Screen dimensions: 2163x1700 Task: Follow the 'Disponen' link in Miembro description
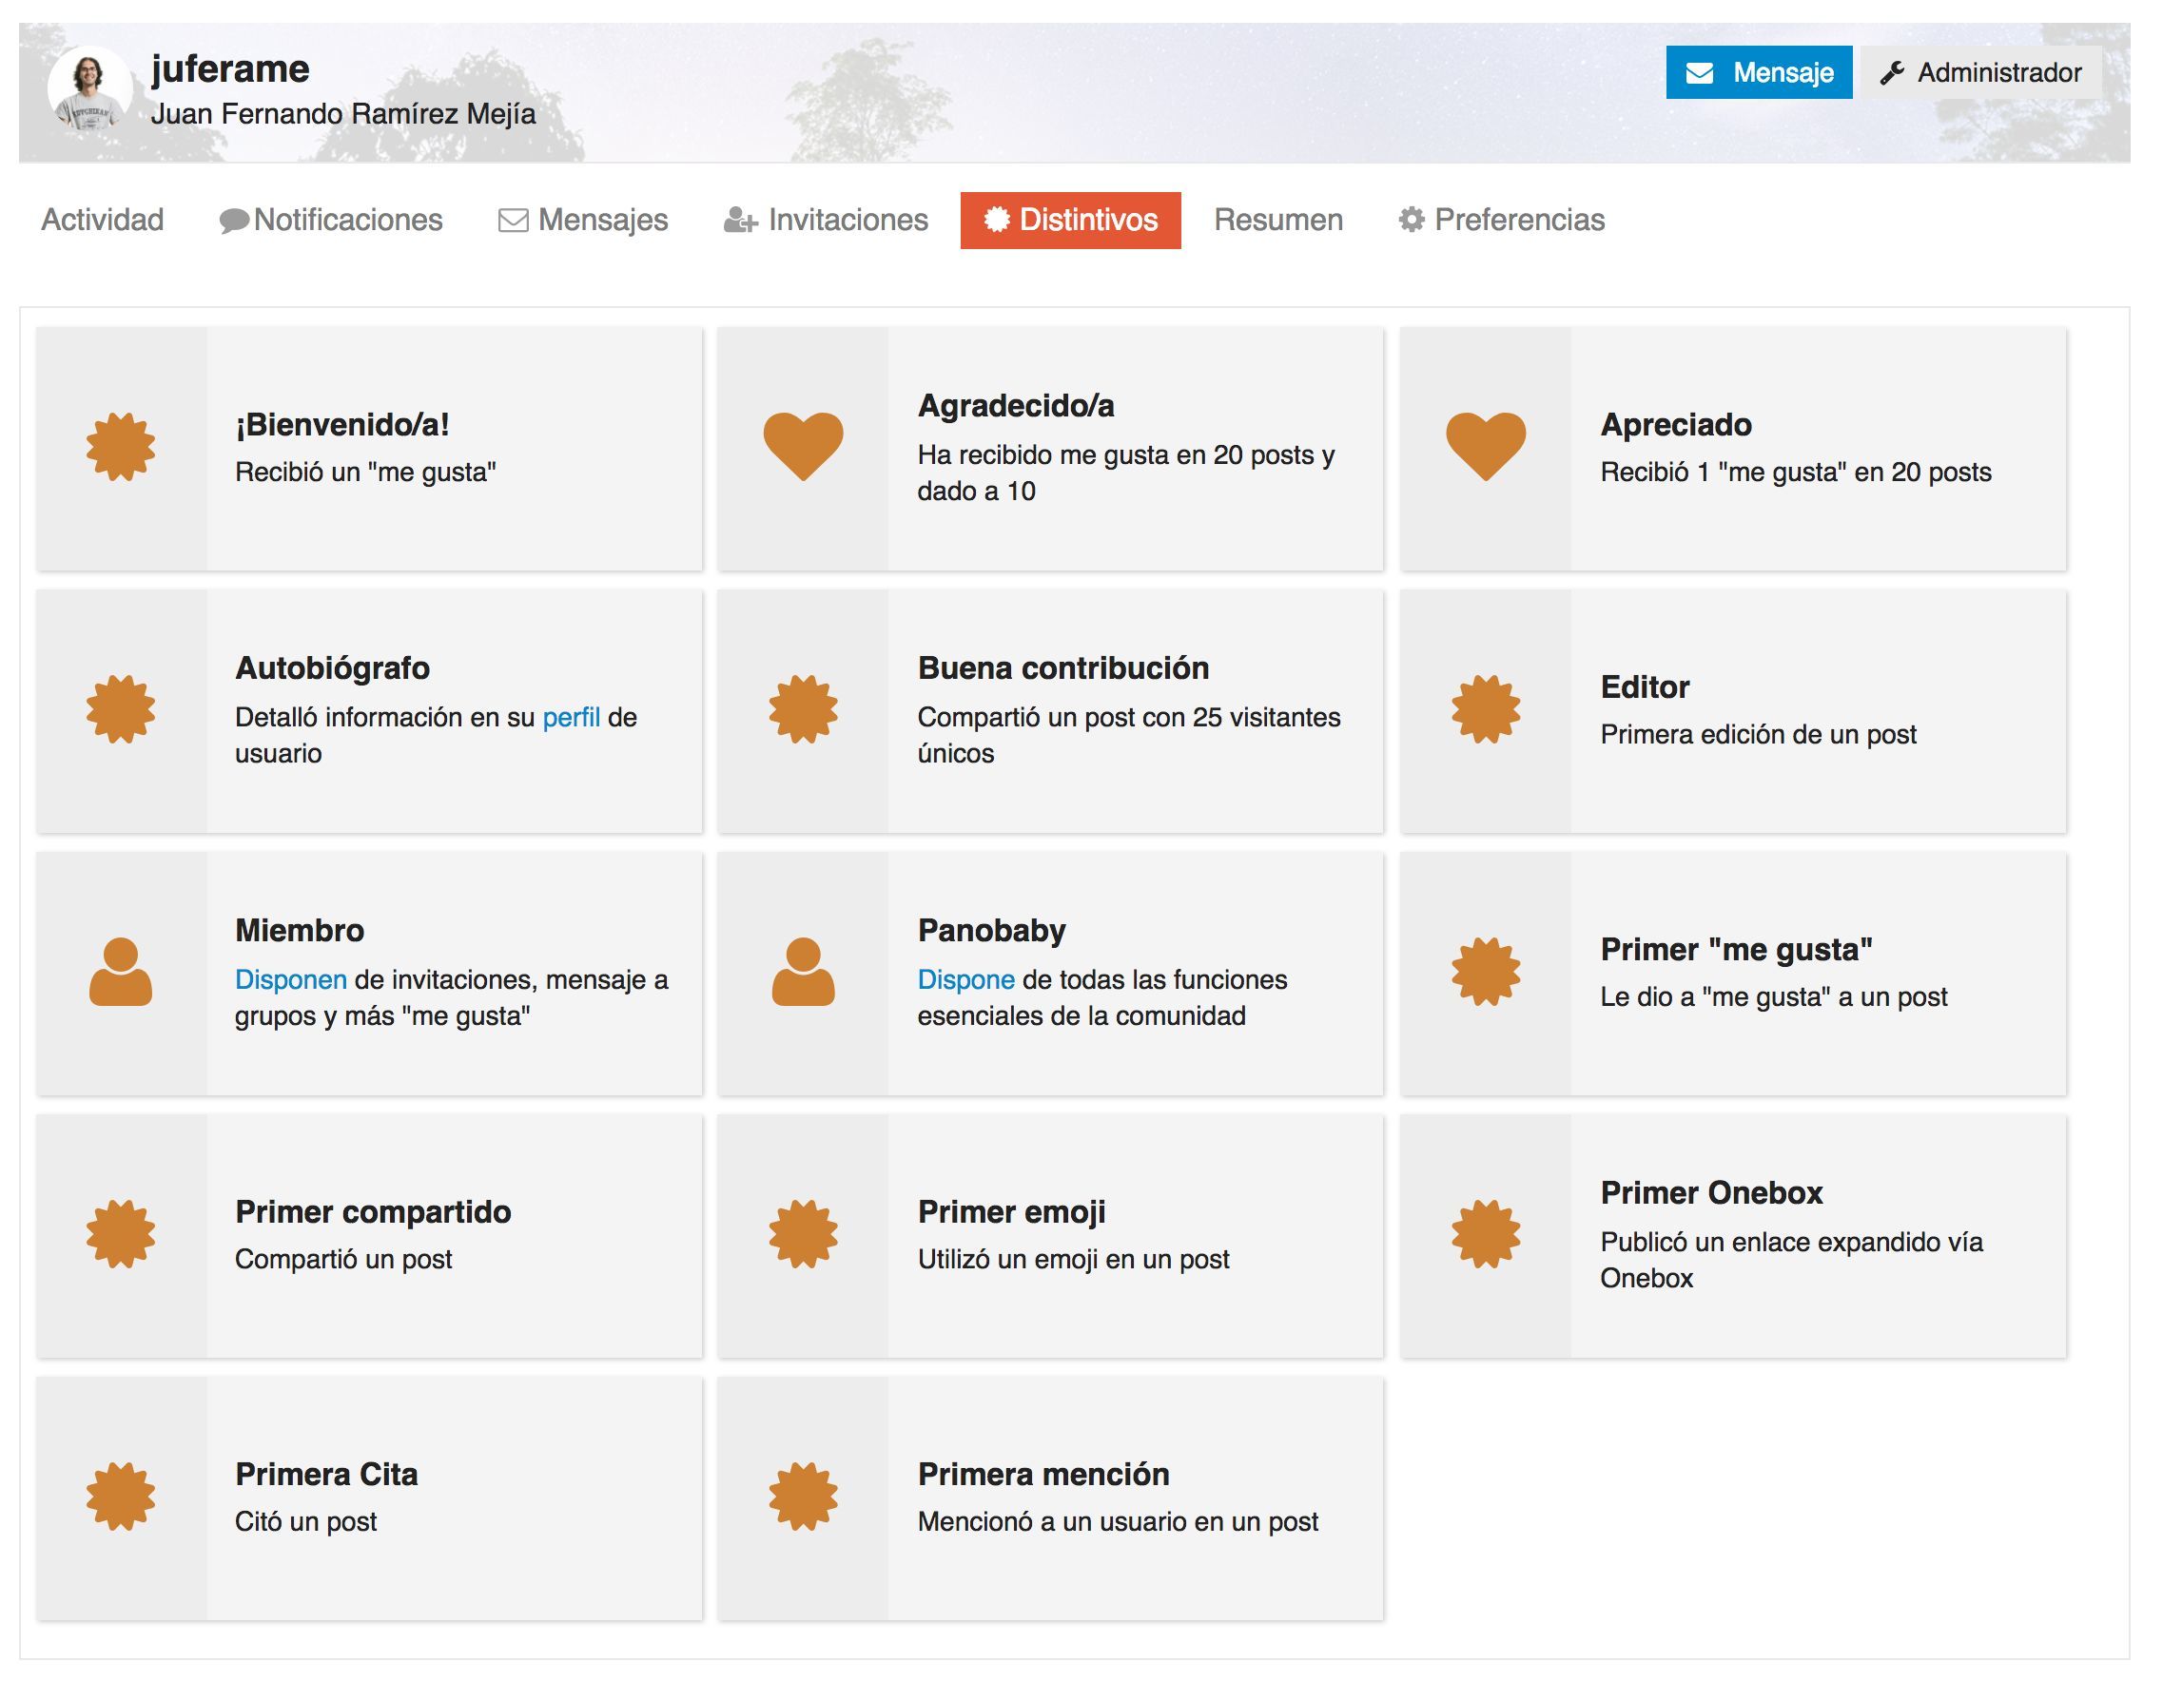tap(291, 980)
